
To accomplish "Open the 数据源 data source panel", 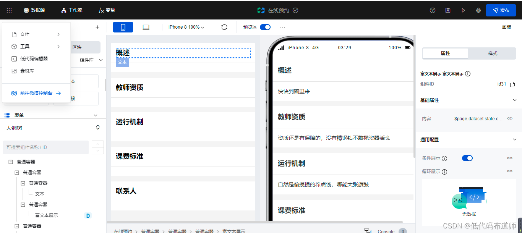I will click(x=34, y=10).
